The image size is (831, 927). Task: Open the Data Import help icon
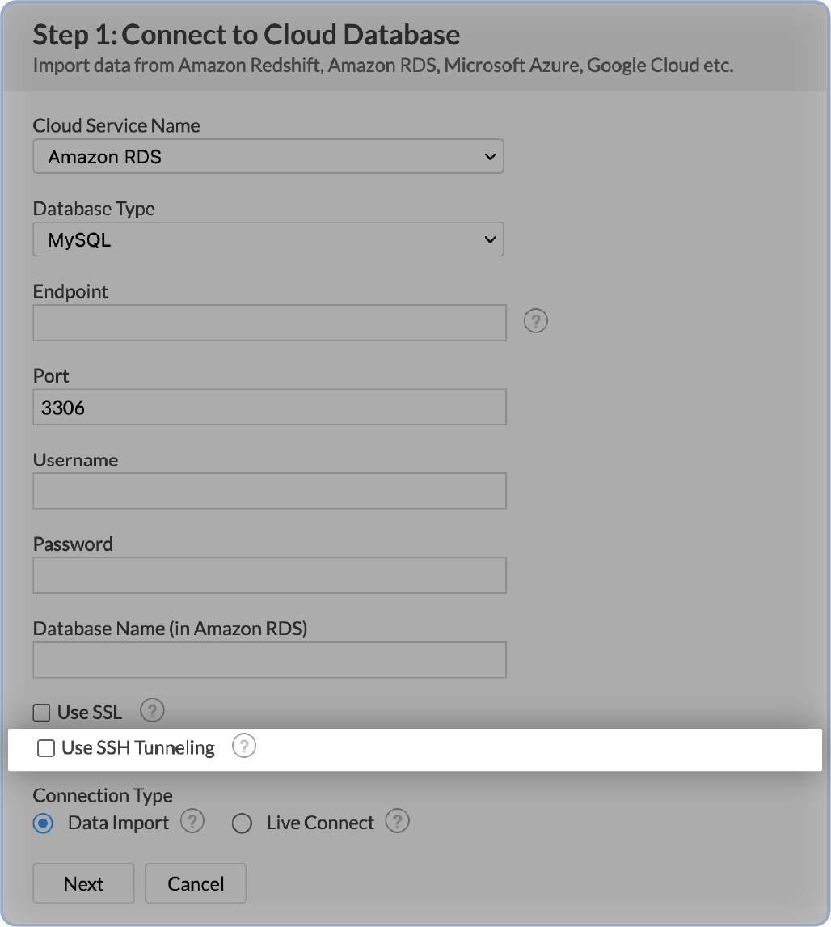point(192,822)
